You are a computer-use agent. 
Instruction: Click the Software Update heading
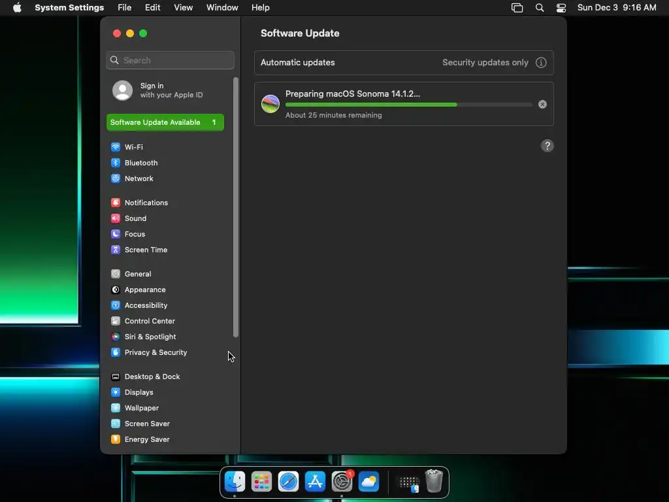(x=300, y=33)
